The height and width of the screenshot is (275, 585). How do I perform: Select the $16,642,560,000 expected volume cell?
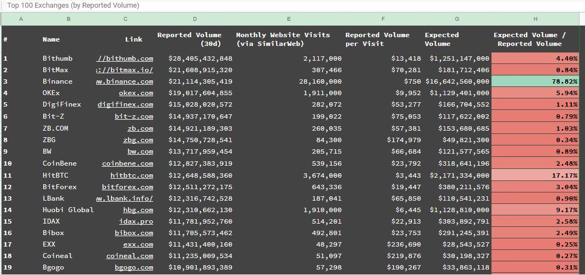tap(457, 81)
